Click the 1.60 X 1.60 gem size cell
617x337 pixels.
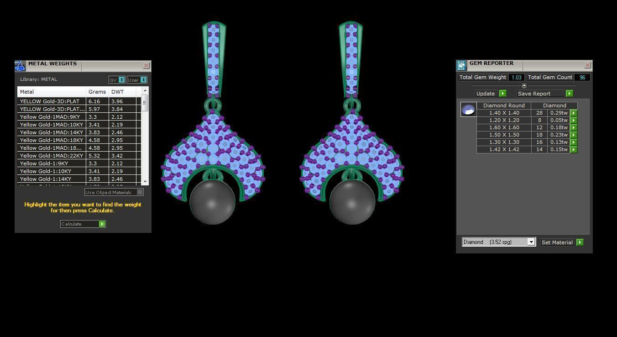(504, 127)
